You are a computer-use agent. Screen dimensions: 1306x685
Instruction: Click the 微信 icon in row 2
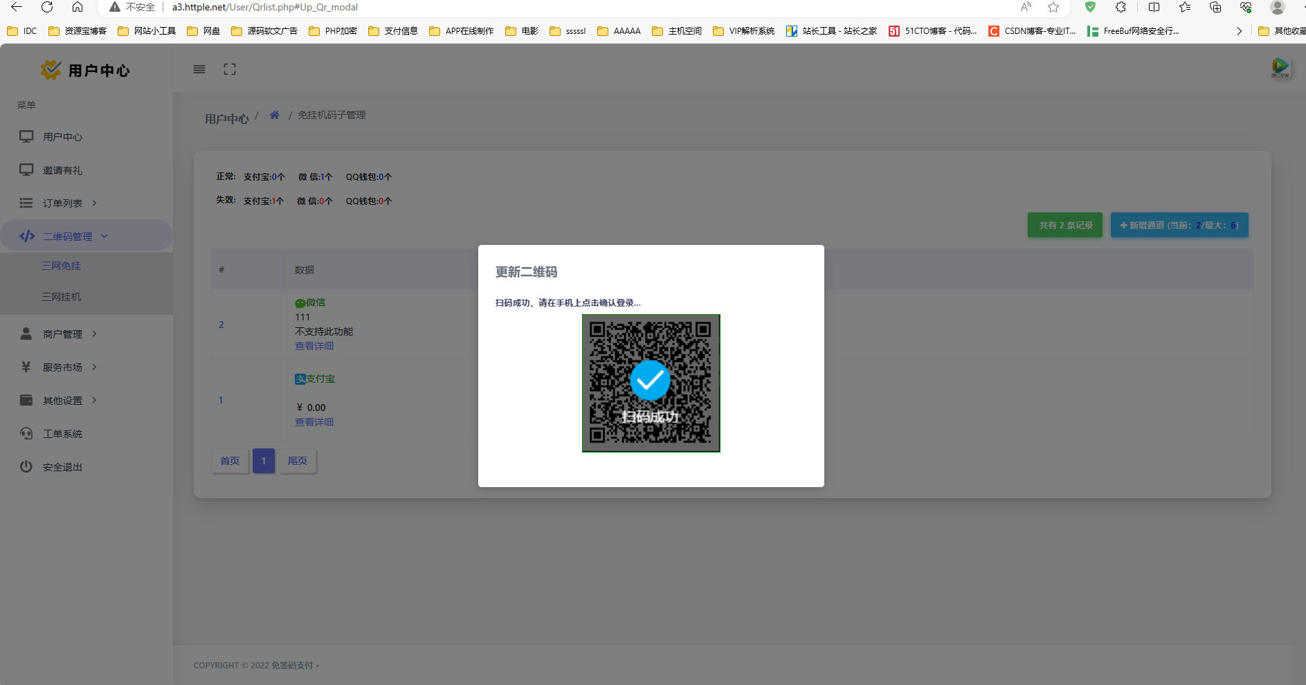[x=300, y=303]
